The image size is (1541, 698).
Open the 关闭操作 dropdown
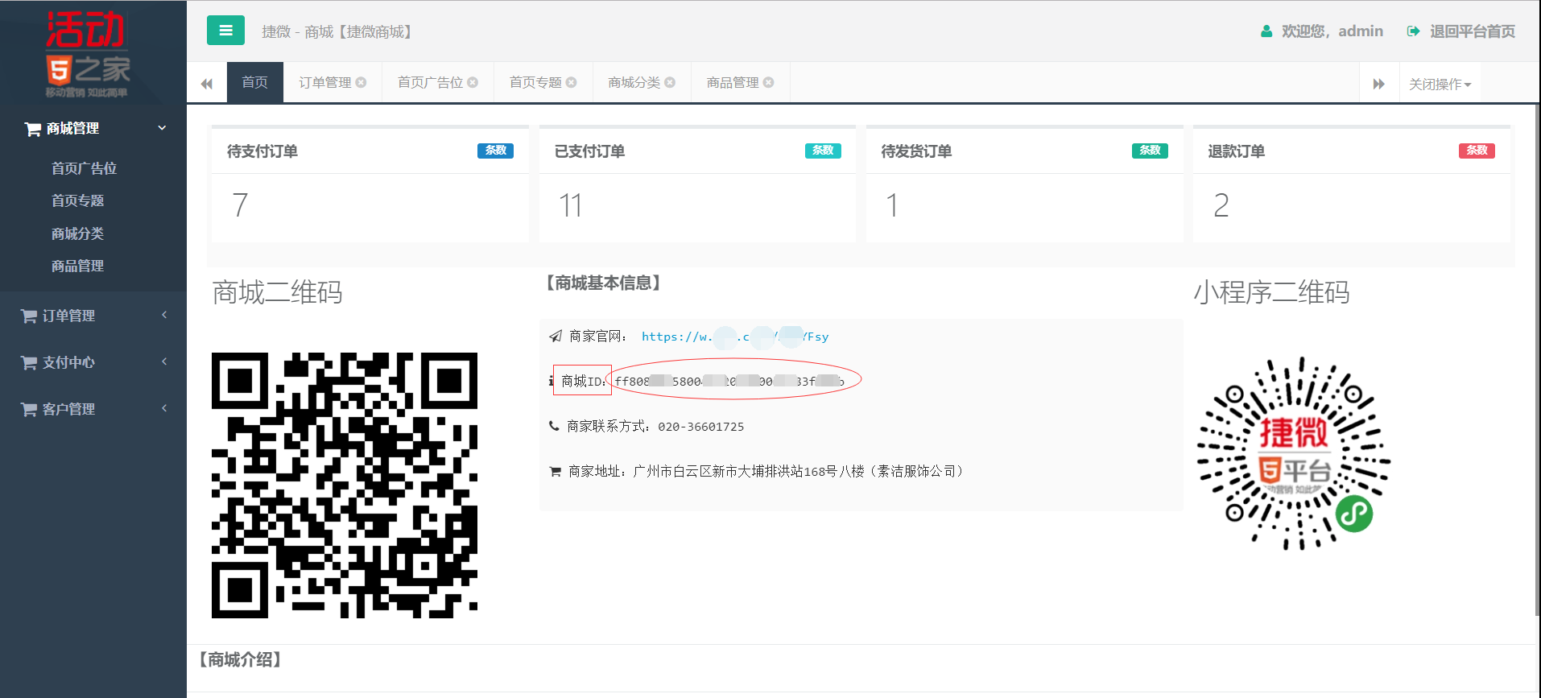[x=1440, y=84]
